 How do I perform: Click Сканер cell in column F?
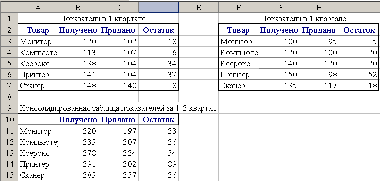point(239,85)
